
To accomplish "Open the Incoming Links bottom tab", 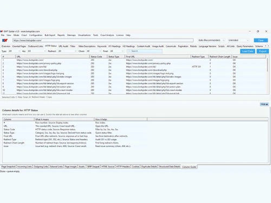I will coord(24,167).
